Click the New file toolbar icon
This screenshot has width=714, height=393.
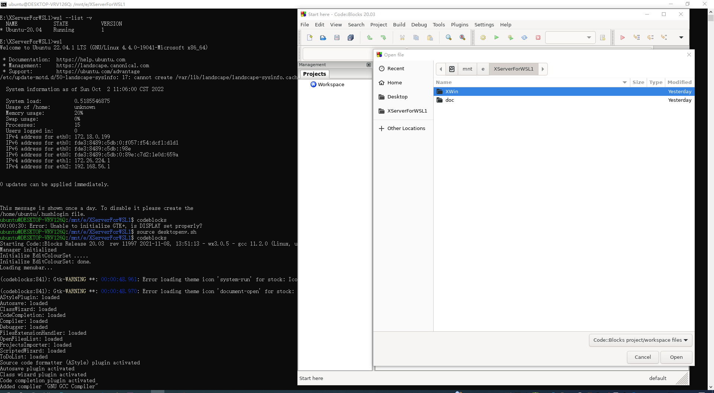coord(309,38)
